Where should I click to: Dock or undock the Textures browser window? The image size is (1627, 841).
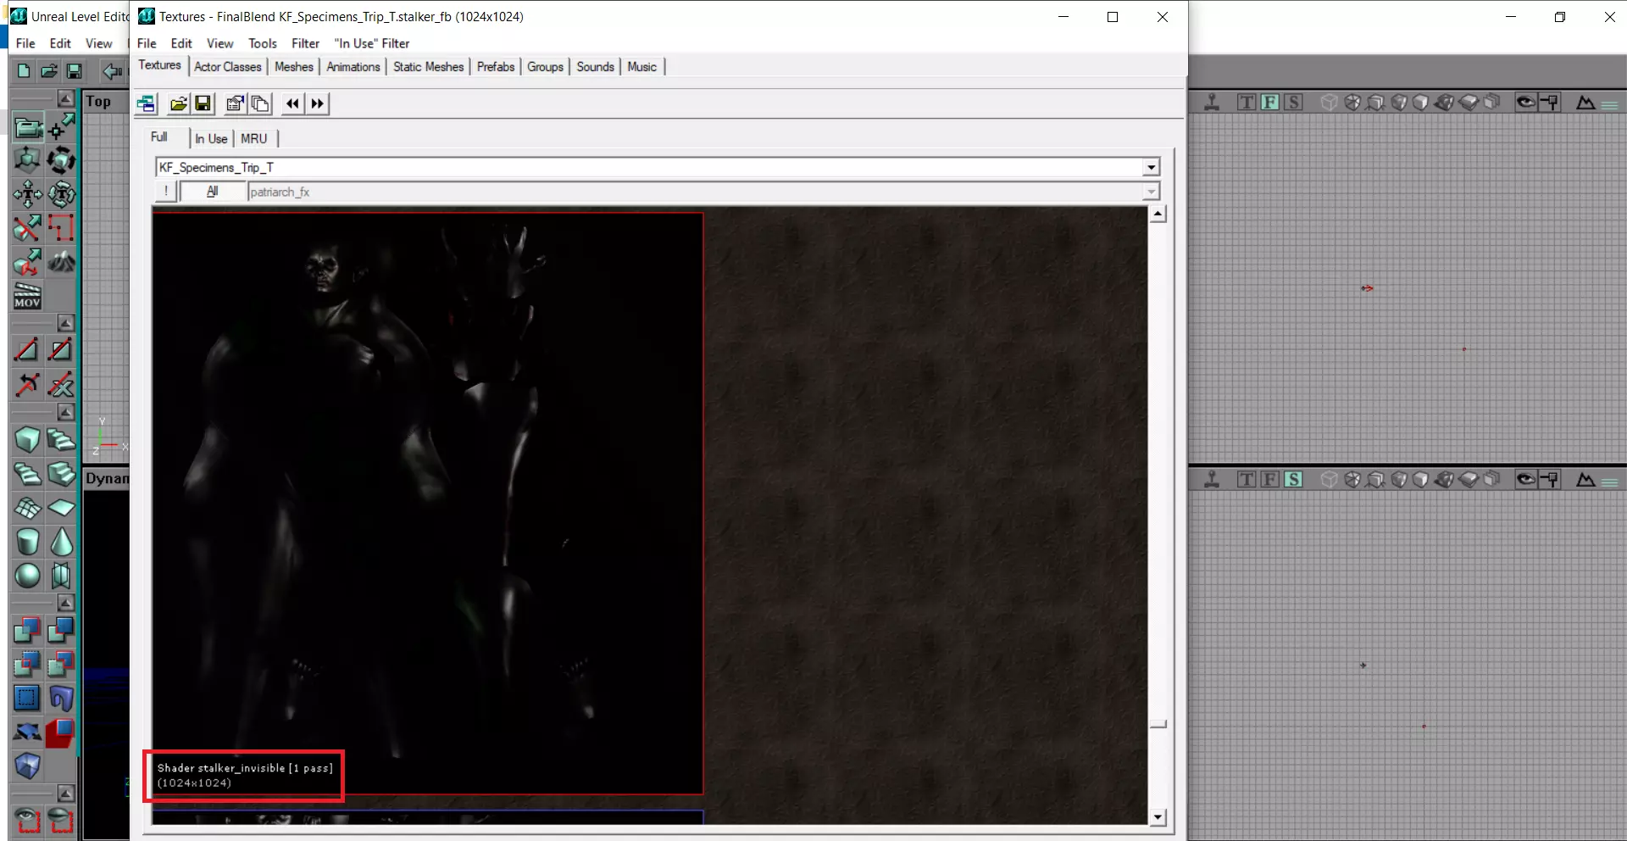click(x=147, y=103)
